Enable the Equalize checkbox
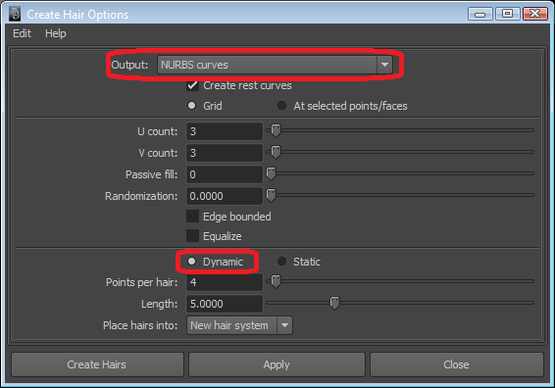This screenshot has height=388, width=555. tap(192, 236)
